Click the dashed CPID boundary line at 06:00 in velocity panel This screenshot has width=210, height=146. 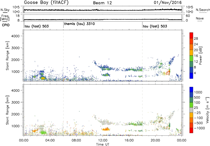tap(63, 110)
